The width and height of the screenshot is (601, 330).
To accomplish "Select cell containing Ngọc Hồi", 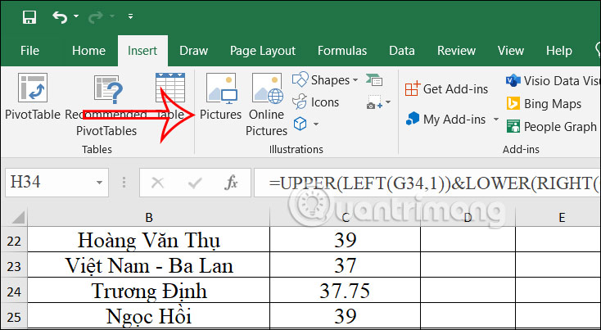I will (x=149, y=316).
